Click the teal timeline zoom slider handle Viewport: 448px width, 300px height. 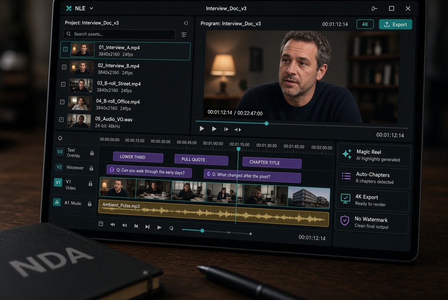(202, 230)
